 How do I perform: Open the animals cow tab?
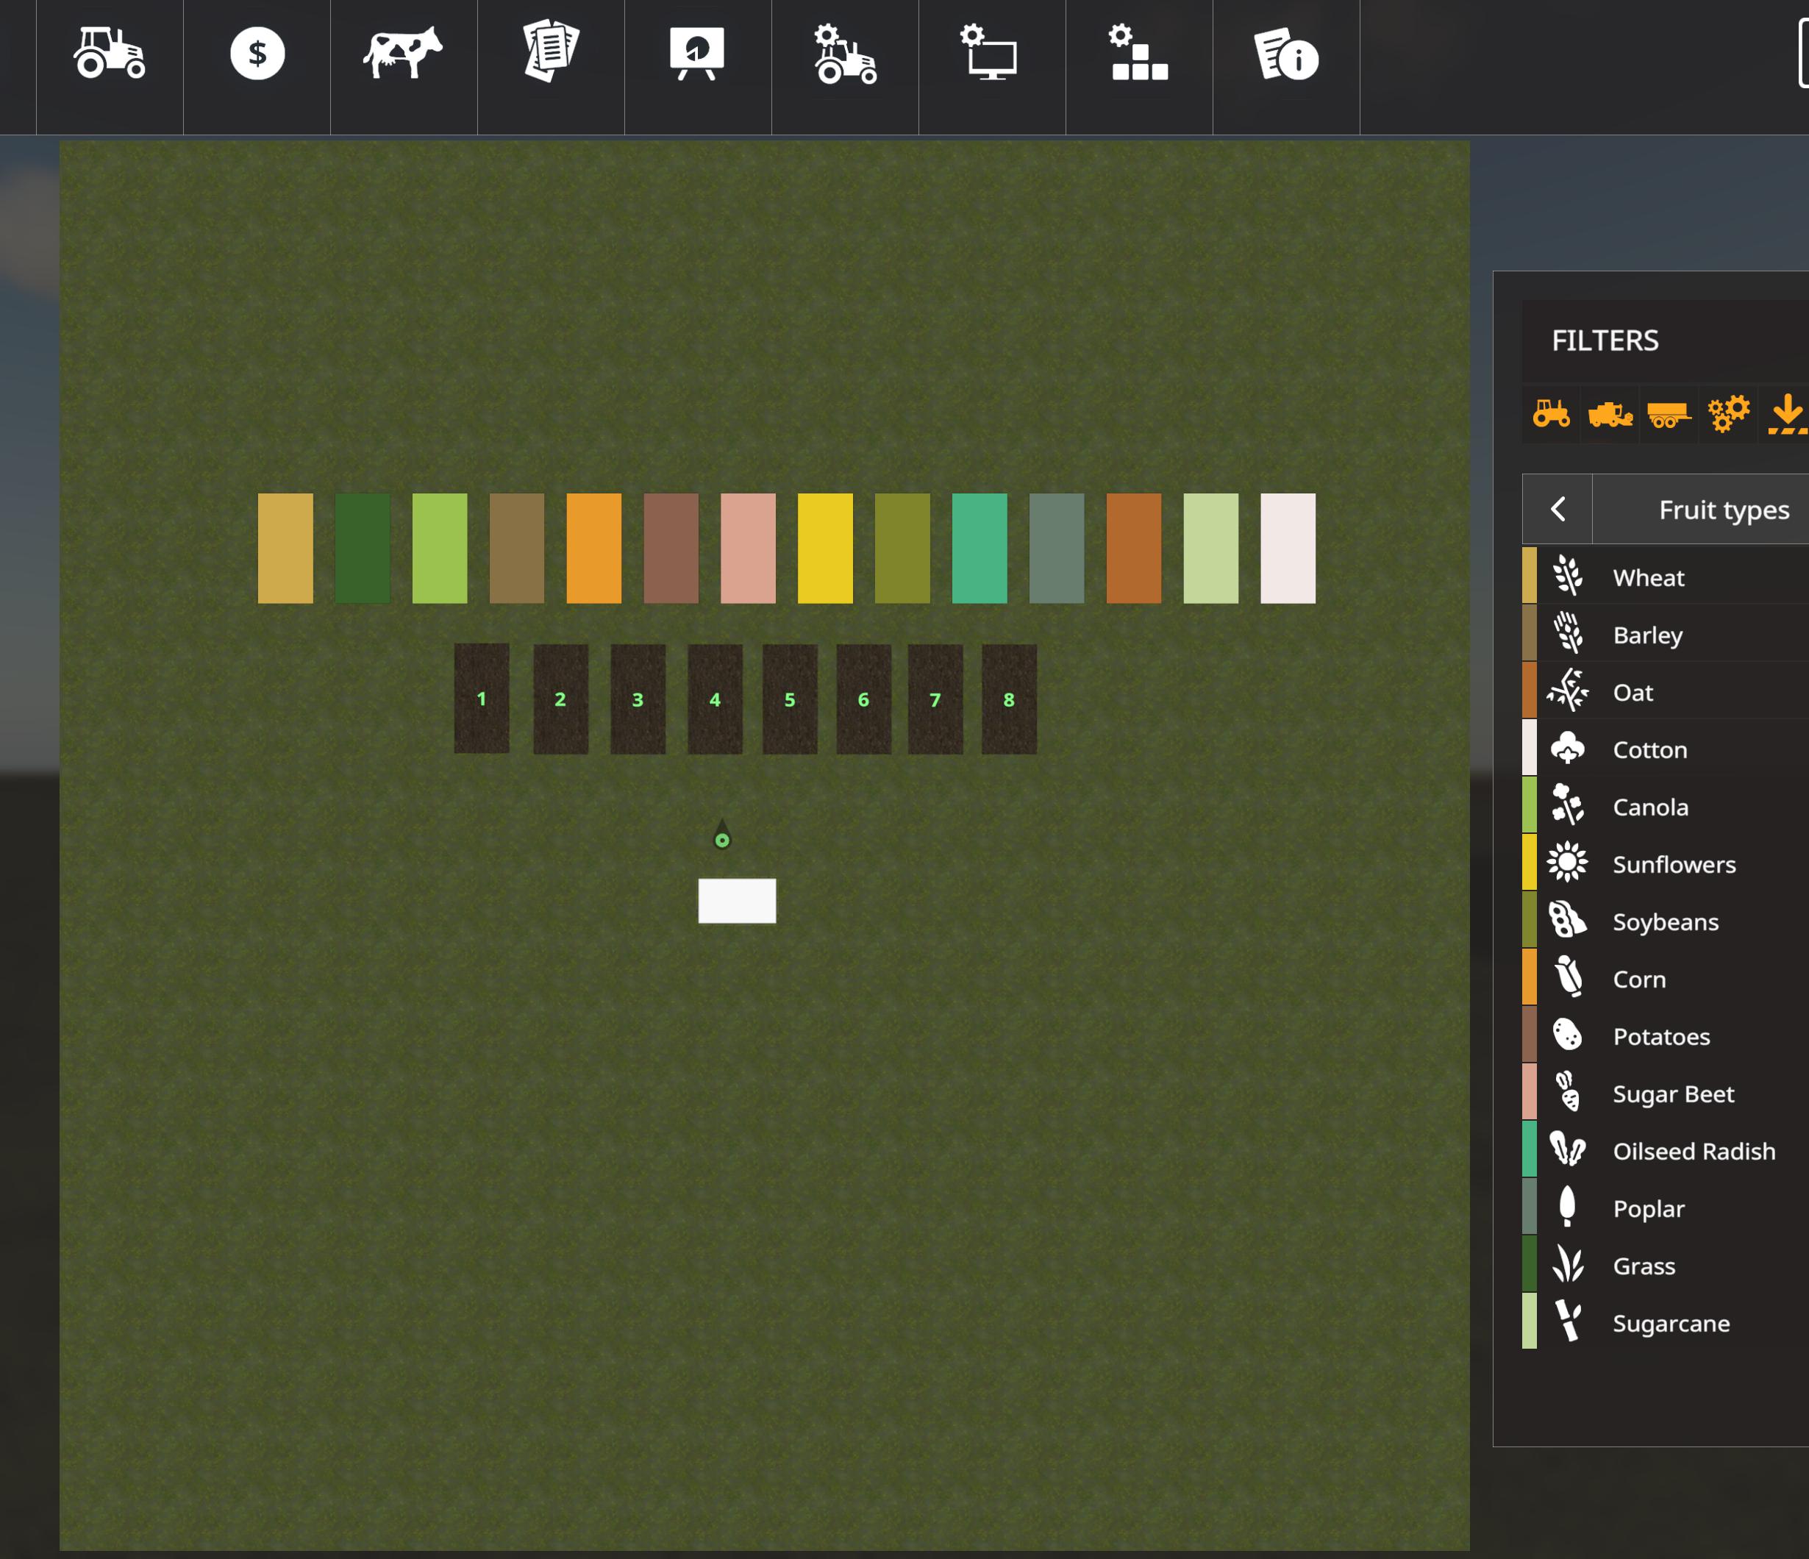[404, 54]
